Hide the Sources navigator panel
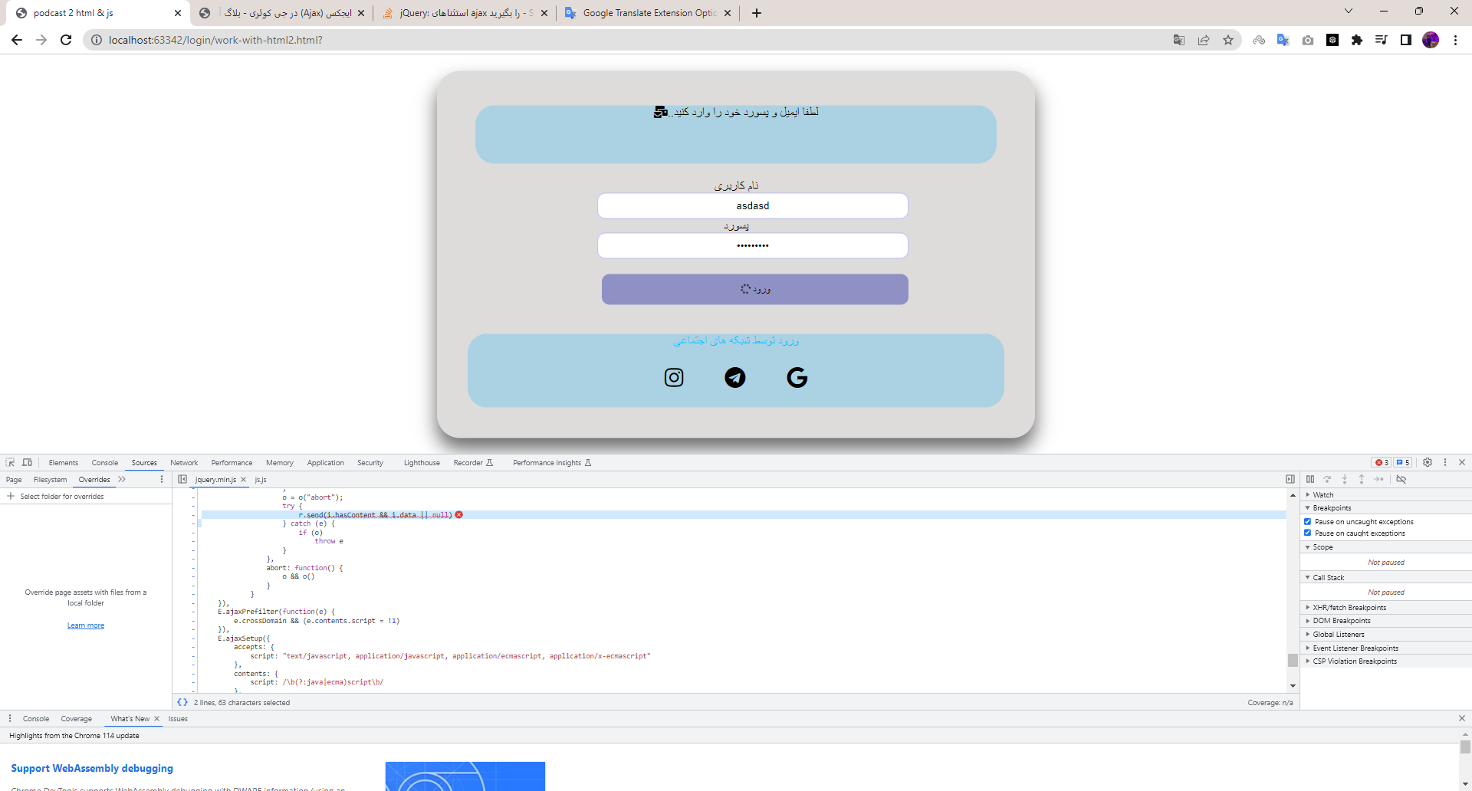 click(x=182, y=479)
